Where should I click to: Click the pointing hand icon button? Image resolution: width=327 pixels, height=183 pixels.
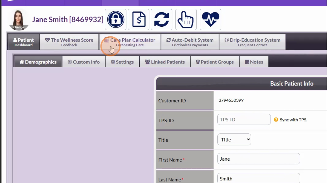coord(186,20)
